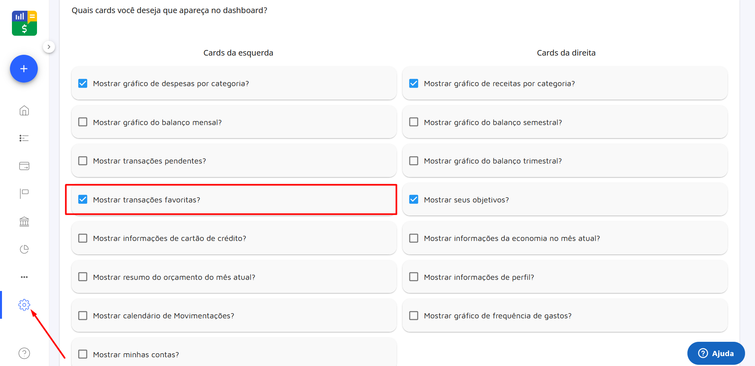Select the pie chart reports icon

pyautogui.click(x=24, y=249)
